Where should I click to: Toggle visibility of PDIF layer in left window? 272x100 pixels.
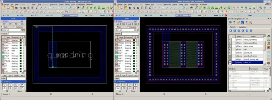[x=21, y=45]
